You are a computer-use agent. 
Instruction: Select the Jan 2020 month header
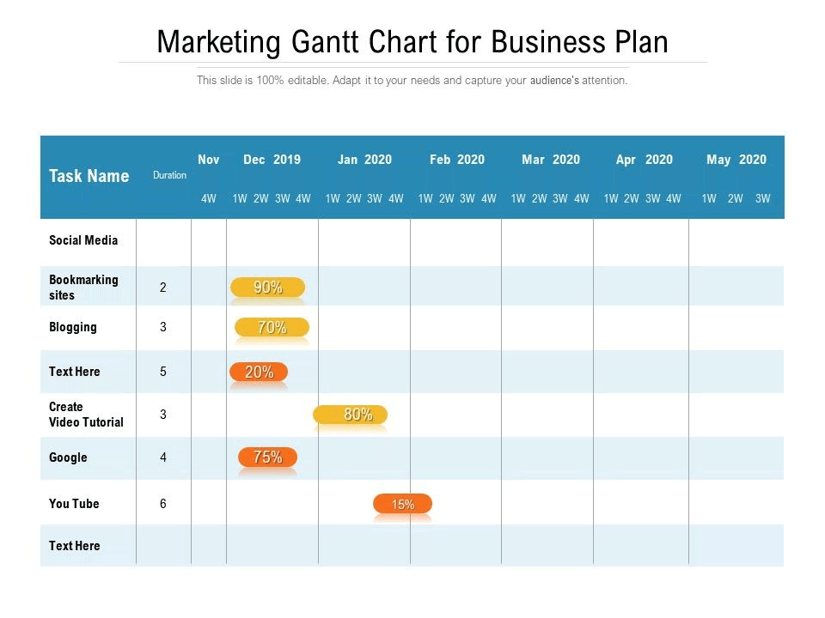tap(364, 160)
